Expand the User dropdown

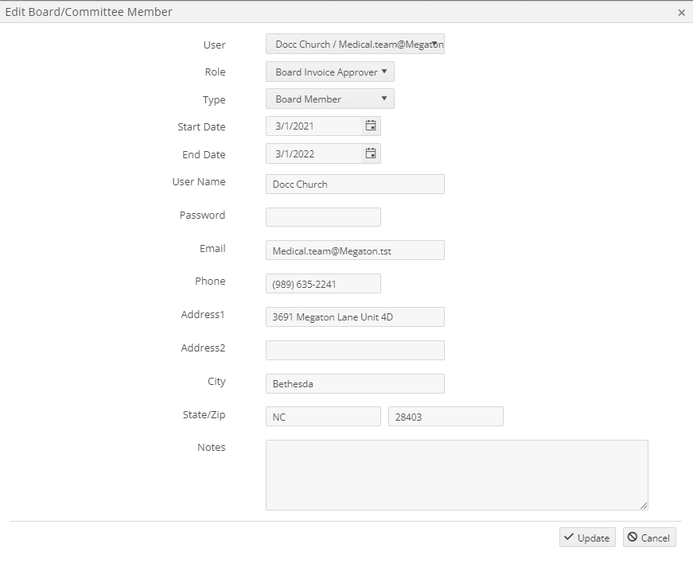pos(355,45)
